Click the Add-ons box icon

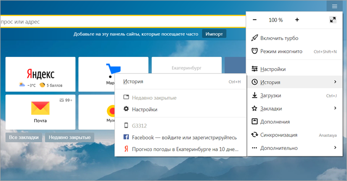(x=254, y=121)
